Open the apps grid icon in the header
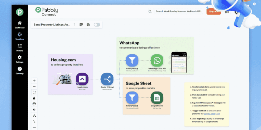 coord(227,12)
